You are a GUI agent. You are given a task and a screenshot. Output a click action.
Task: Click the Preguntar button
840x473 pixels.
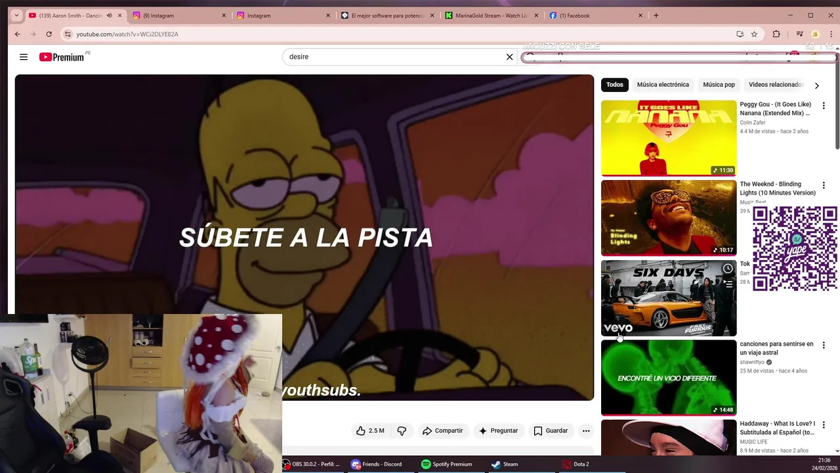(x=498, y=431)
